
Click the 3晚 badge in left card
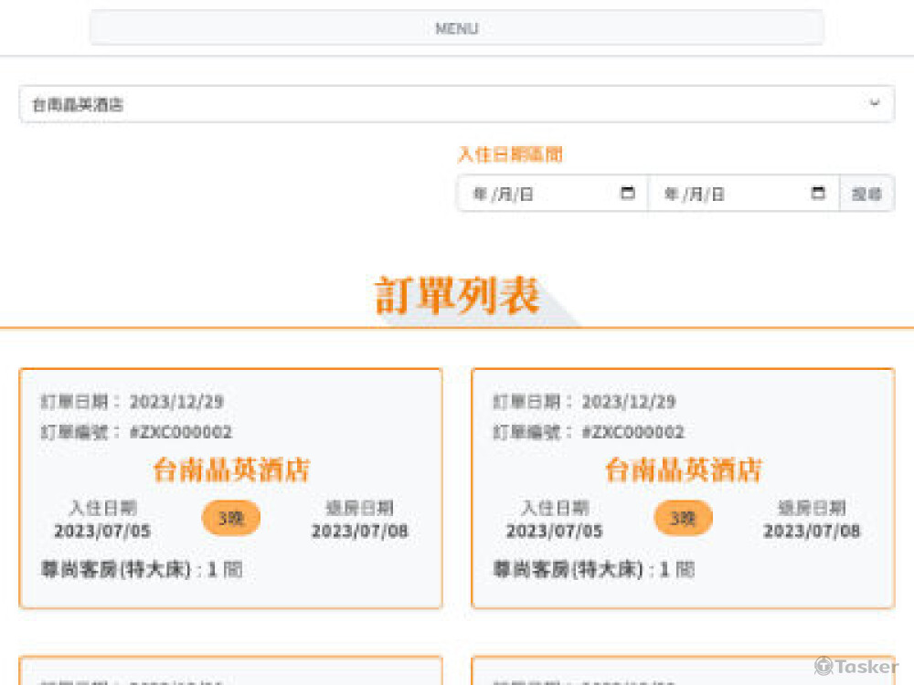[x=231, y=518]
